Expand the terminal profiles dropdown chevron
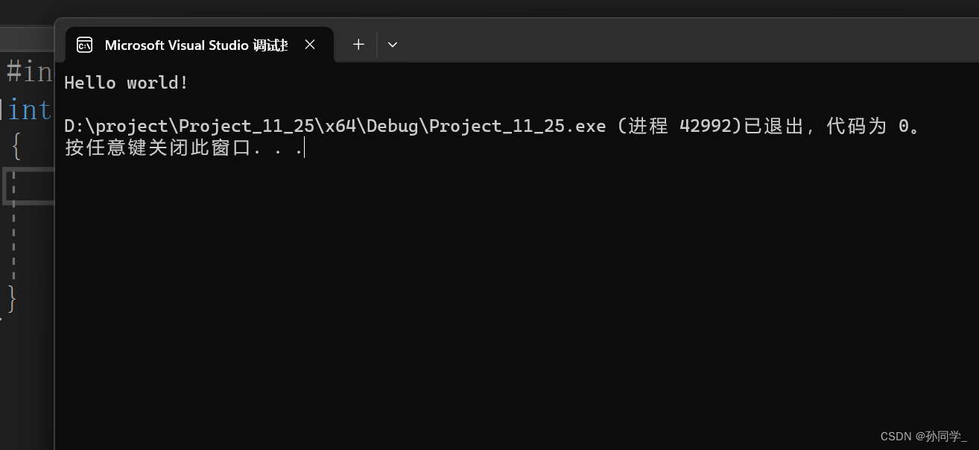This screenshot has width=979, height=450. tap(393, 45)
